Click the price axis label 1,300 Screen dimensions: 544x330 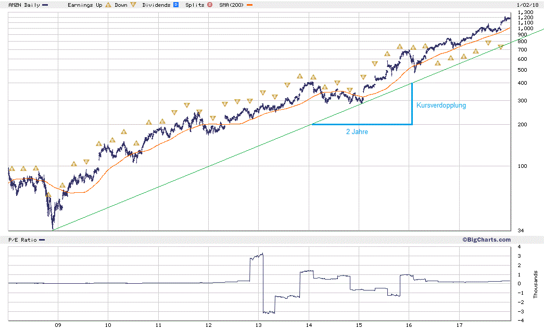point(525,12)
